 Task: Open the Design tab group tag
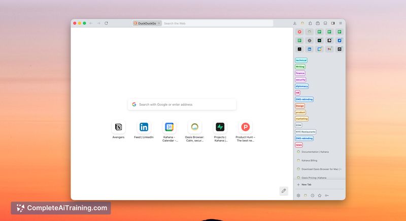300,106
